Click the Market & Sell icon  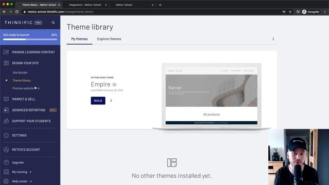6,99
